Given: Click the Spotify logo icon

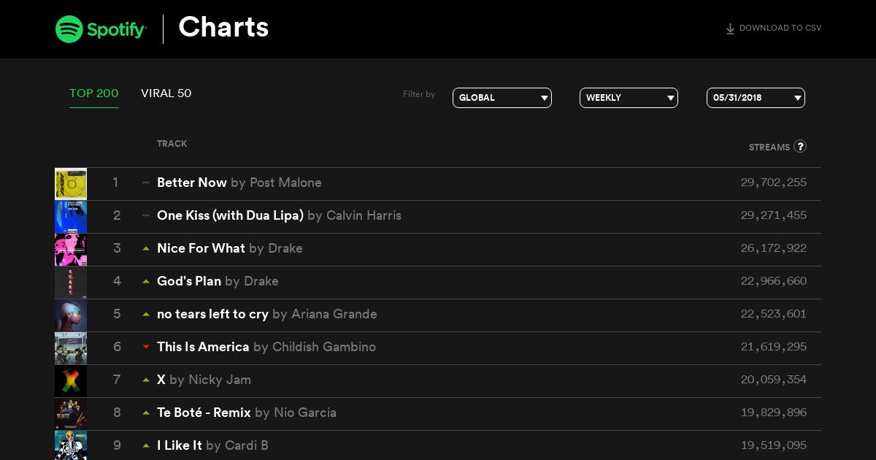Looking at the screenshot, I should click(x=69, y=29).
